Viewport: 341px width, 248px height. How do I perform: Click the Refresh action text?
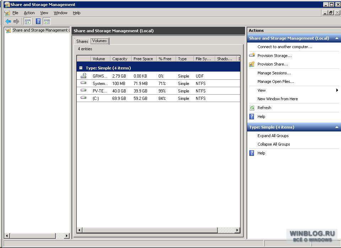[x=264, y=108]
